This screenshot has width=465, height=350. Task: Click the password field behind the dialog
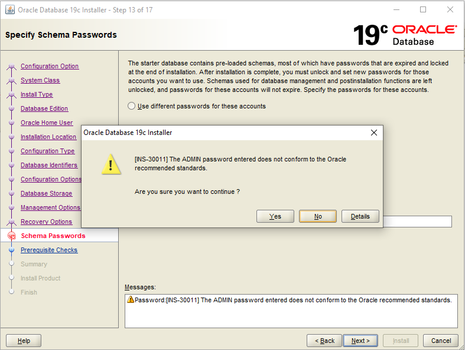pyautogui.click(x=418, y=222)
